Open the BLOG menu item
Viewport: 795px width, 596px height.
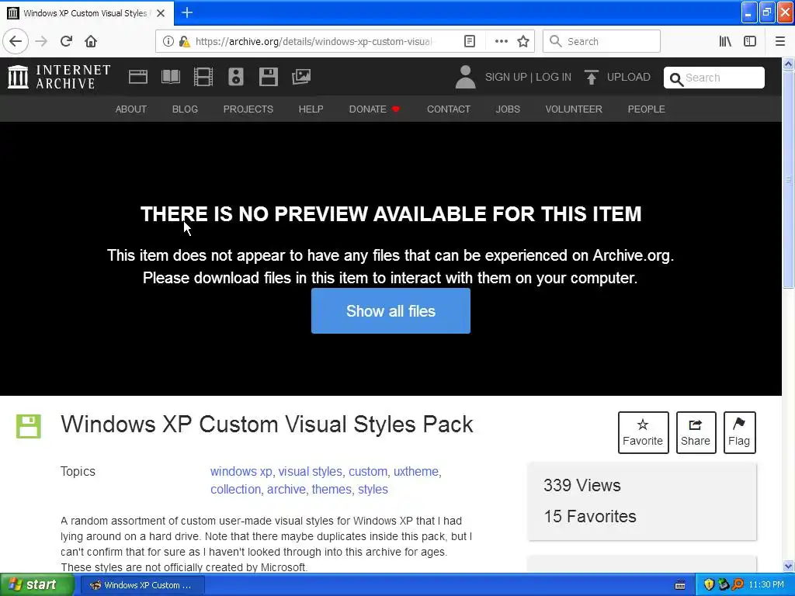click(x=185, y=109)
